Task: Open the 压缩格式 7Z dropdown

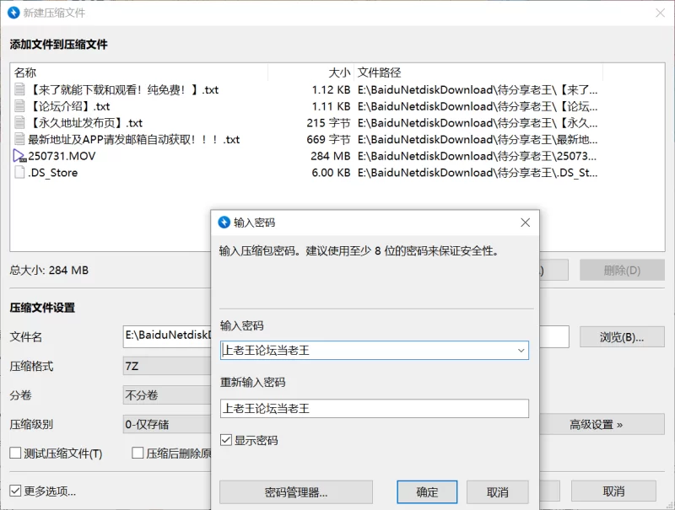Action: tap(166, 367)
